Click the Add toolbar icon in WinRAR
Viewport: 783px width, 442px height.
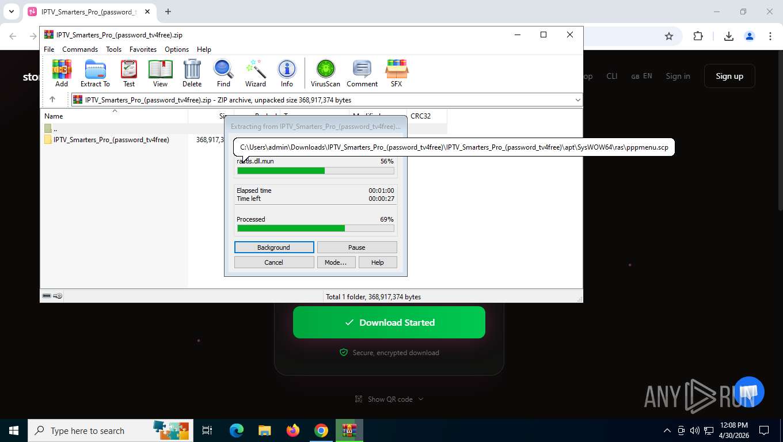pos(62,73)
